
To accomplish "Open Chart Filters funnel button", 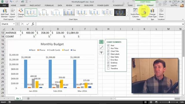I will click(101, 53).
